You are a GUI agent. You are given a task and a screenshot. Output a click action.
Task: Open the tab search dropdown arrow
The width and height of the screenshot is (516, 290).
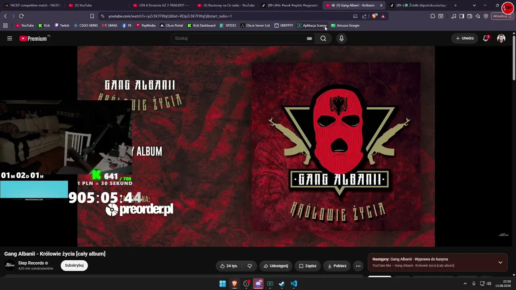point(474,5)
